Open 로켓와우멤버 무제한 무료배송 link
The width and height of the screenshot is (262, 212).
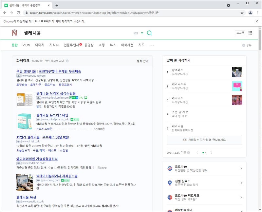pyautogui.click(x=60, y=71)
